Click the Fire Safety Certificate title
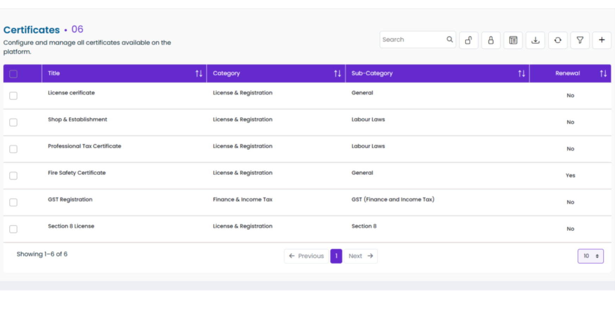Viewport: 615px width, 316px height. 77,173
